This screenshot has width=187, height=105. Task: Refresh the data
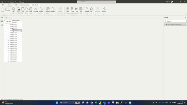pyautogui.click(x=53, y=10)
